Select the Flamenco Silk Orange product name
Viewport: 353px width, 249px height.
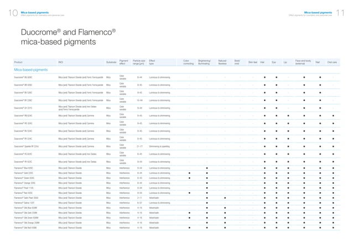click(x=27, y=222)
